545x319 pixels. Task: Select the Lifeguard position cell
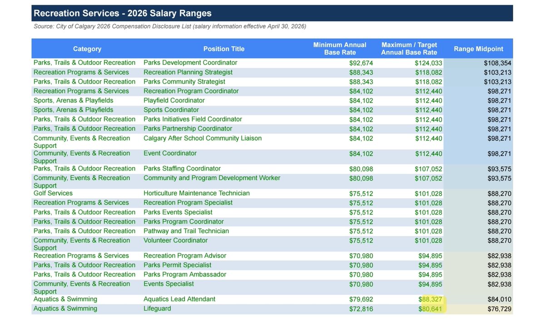tap(157, 309)
